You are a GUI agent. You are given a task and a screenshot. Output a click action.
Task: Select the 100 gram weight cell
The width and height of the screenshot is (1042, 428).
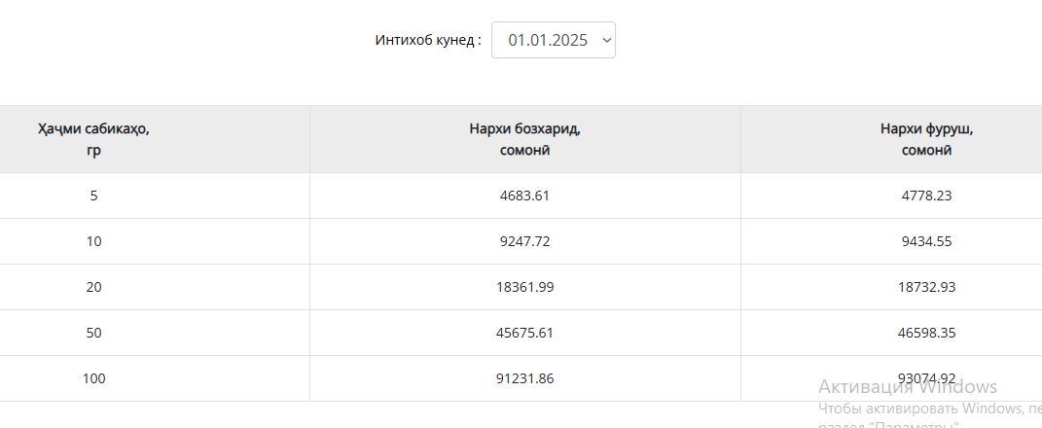93,378
